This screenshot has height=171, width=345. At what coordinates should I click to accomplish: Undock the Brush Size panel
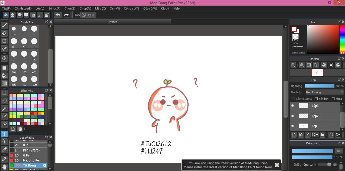click(46, 22)
